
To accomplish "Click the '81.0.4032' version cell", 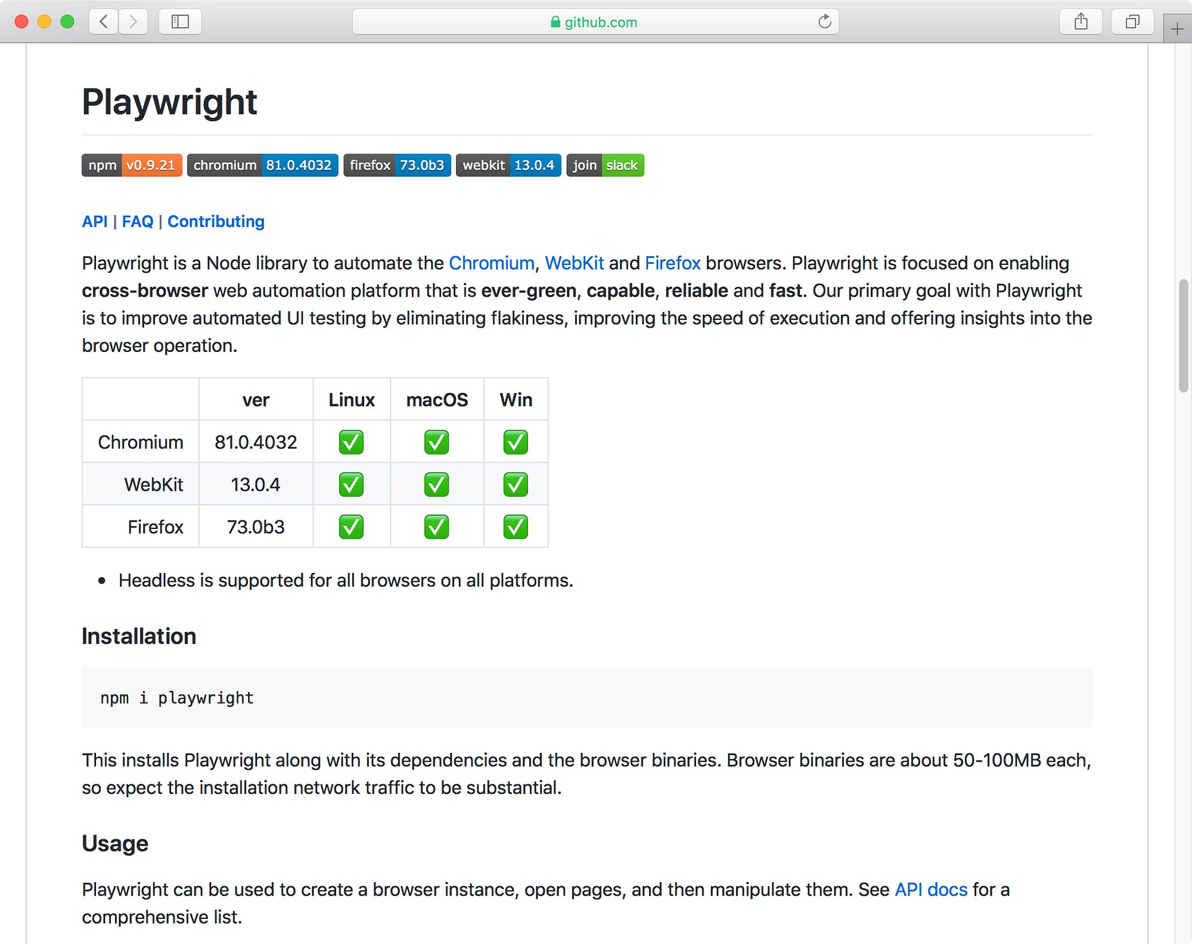I will (256, 443).
